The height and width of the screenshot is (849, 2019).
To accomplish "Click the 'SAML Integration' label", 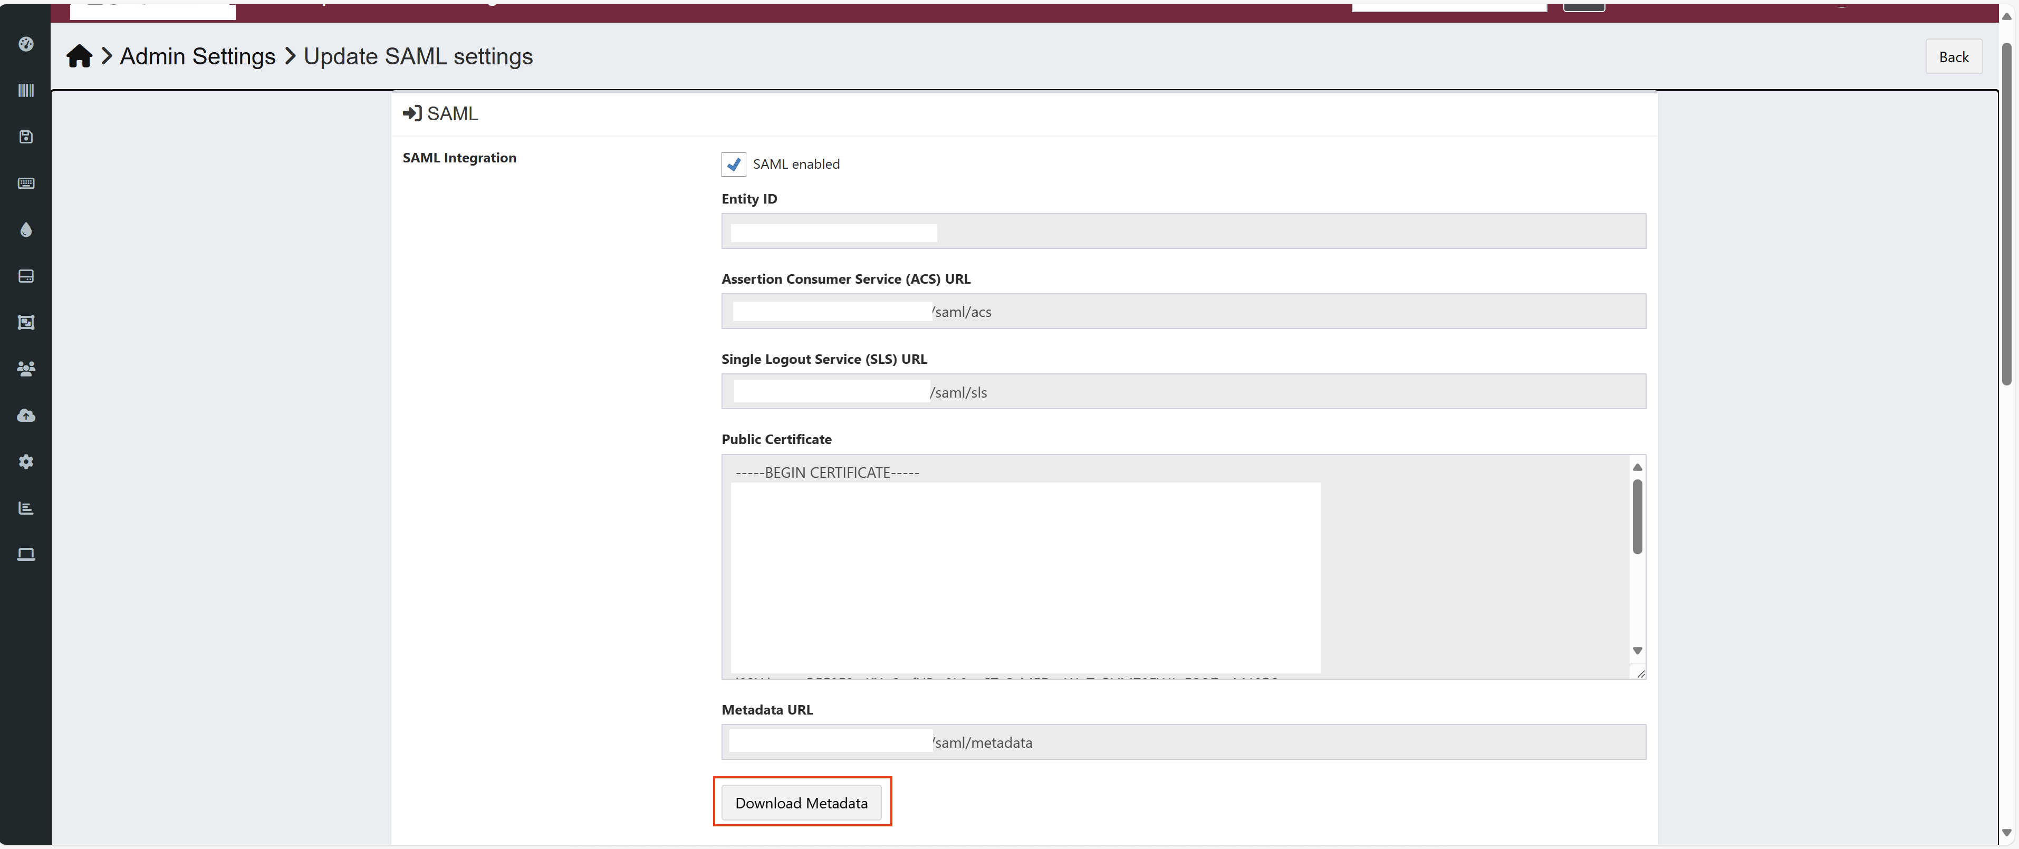I will pyautogui.click(x=459, y=158).
